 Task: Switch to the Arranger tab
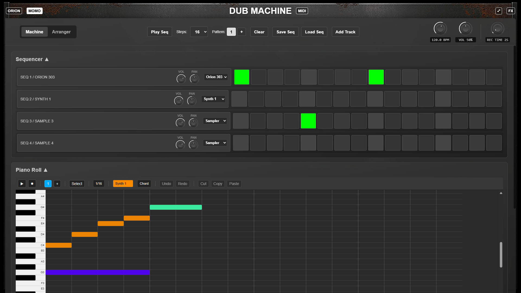61,32
